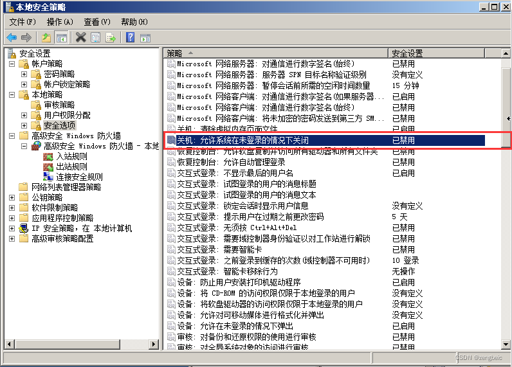
Task: Maximize the 本地安全策略 window
Action: coord(495,6)
